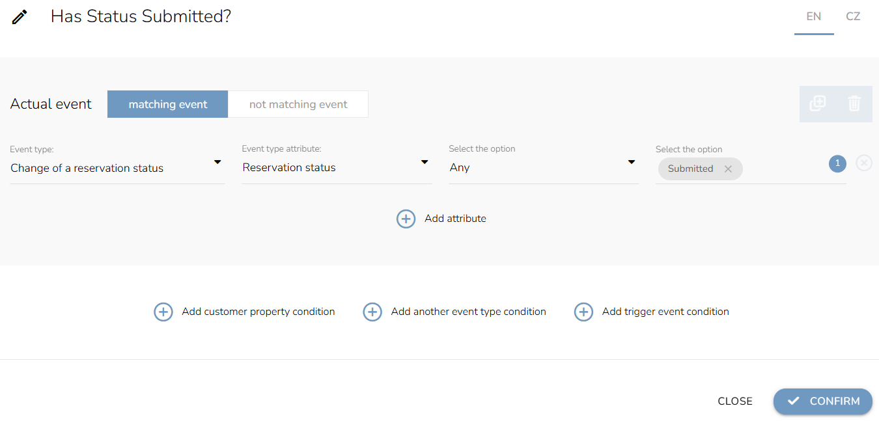The width and height of the screenshot is (879, 421).
Task: Click plus icon for another event type condition
Action: pyautogui.click(x=372, y=312)
